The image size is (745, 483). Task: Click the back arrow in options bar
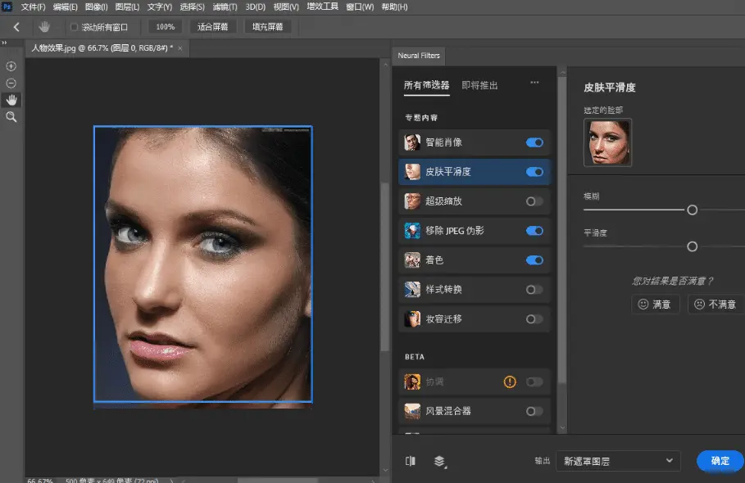16,27
